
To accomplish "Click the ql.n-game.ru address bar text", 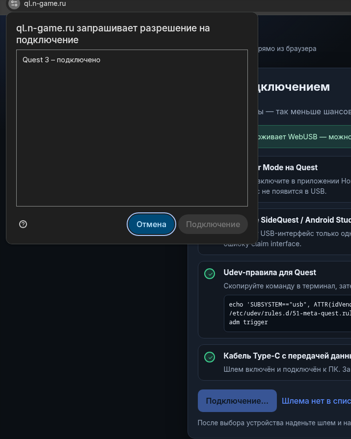I will tap(45, 3).
